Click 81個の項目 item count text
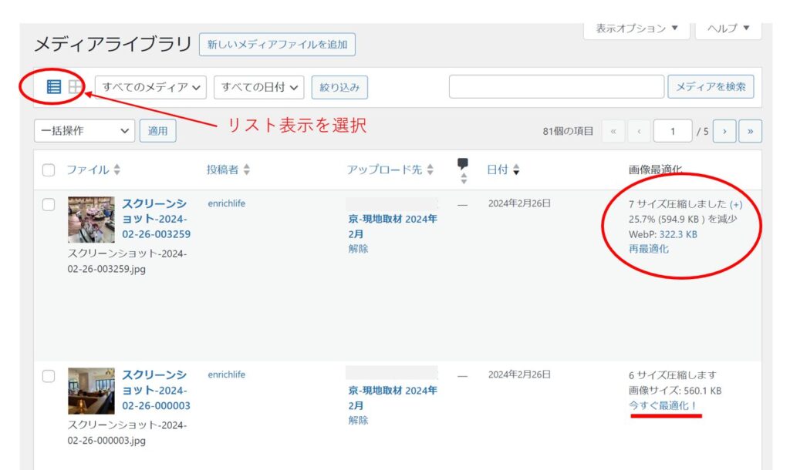The image size is (790, 470). click(568, 131)
